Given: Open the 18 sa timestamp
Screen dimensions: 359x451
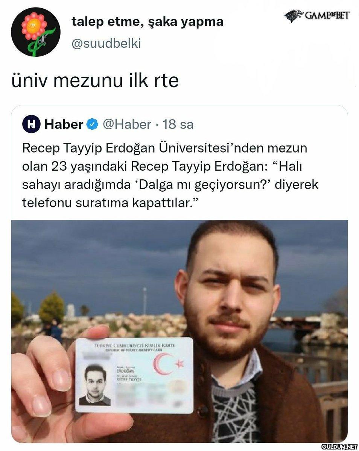Looking at the screenshot, I should pyautogui.click(x=178, y=124).
